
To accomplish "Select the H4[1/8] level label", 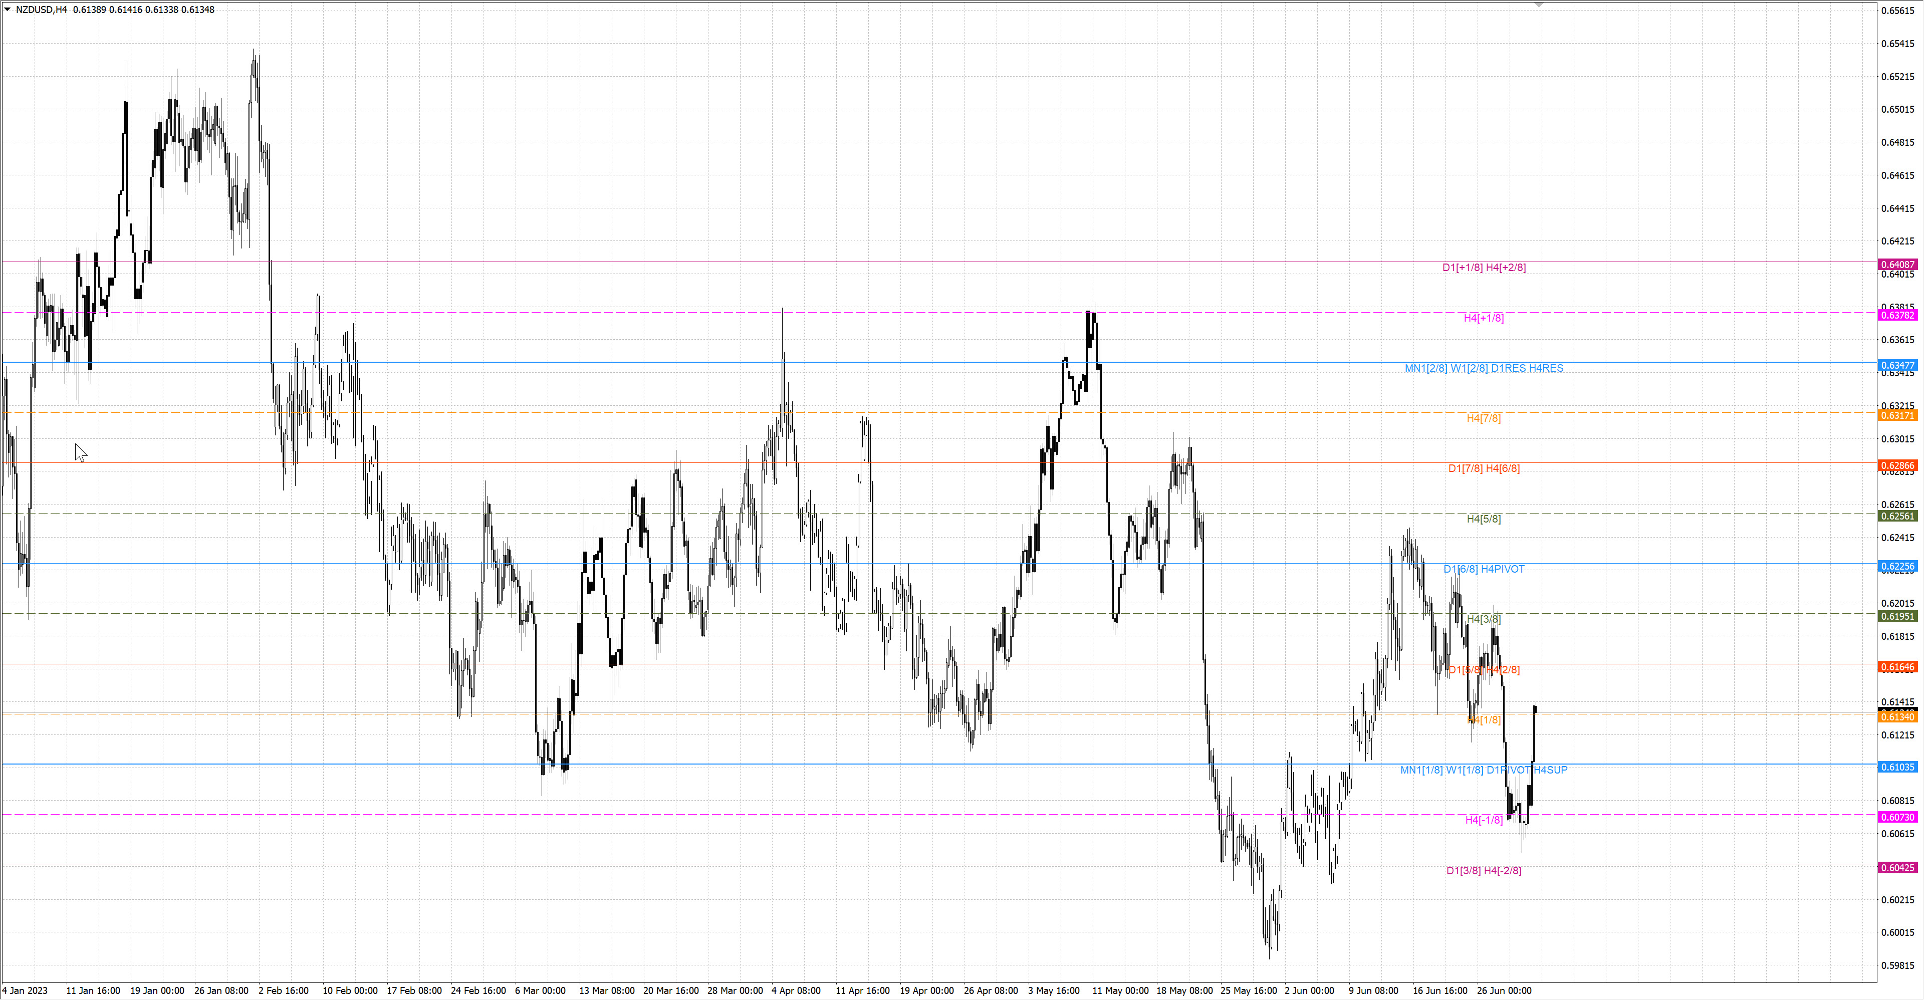I will tap(1484, 720).
